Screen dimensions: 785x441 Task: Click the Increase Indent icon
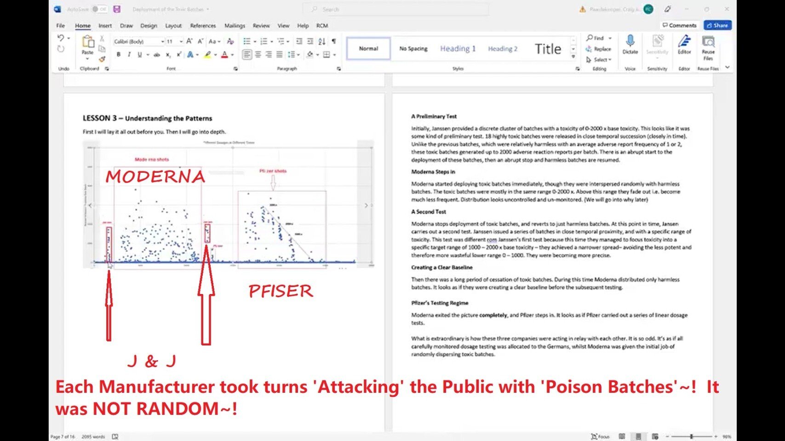(310, 41)
